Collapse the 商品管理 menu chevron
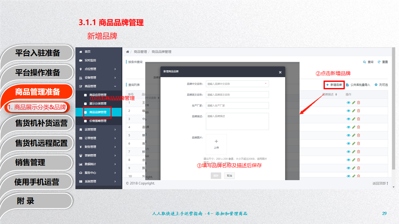The width and height of the screenshot is (399, 224). point(115,86)
